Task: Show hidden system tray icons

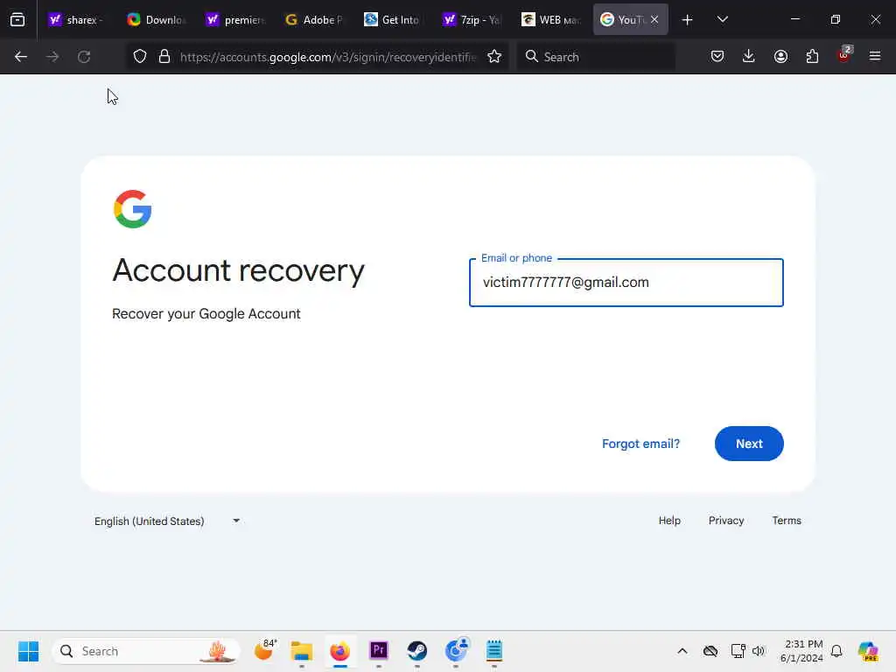Action: click(682, 651)
